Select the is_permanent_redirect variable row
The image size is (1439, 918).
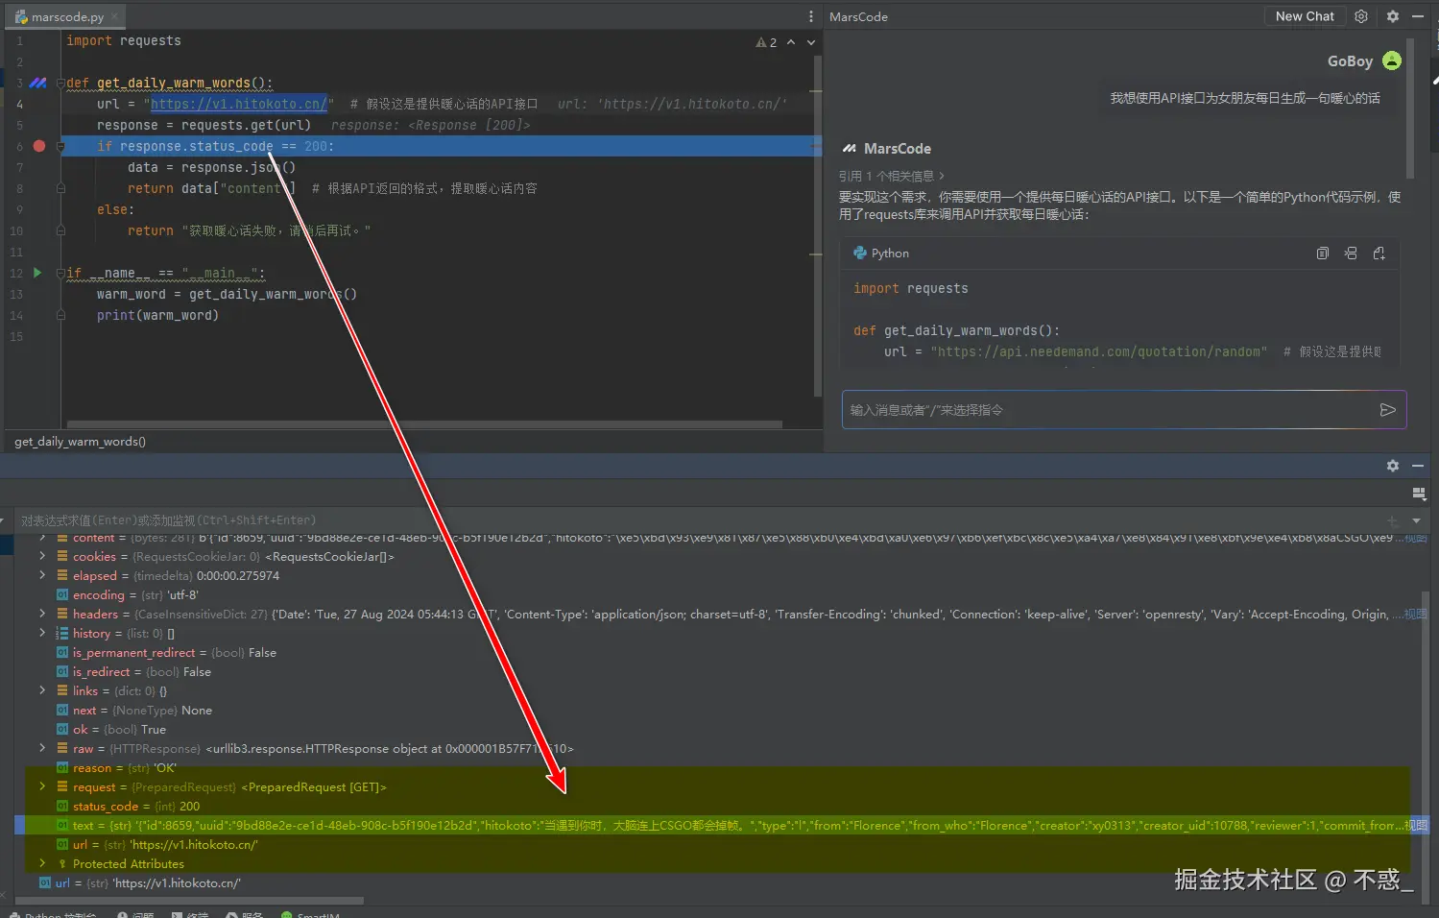click(166, 653)
